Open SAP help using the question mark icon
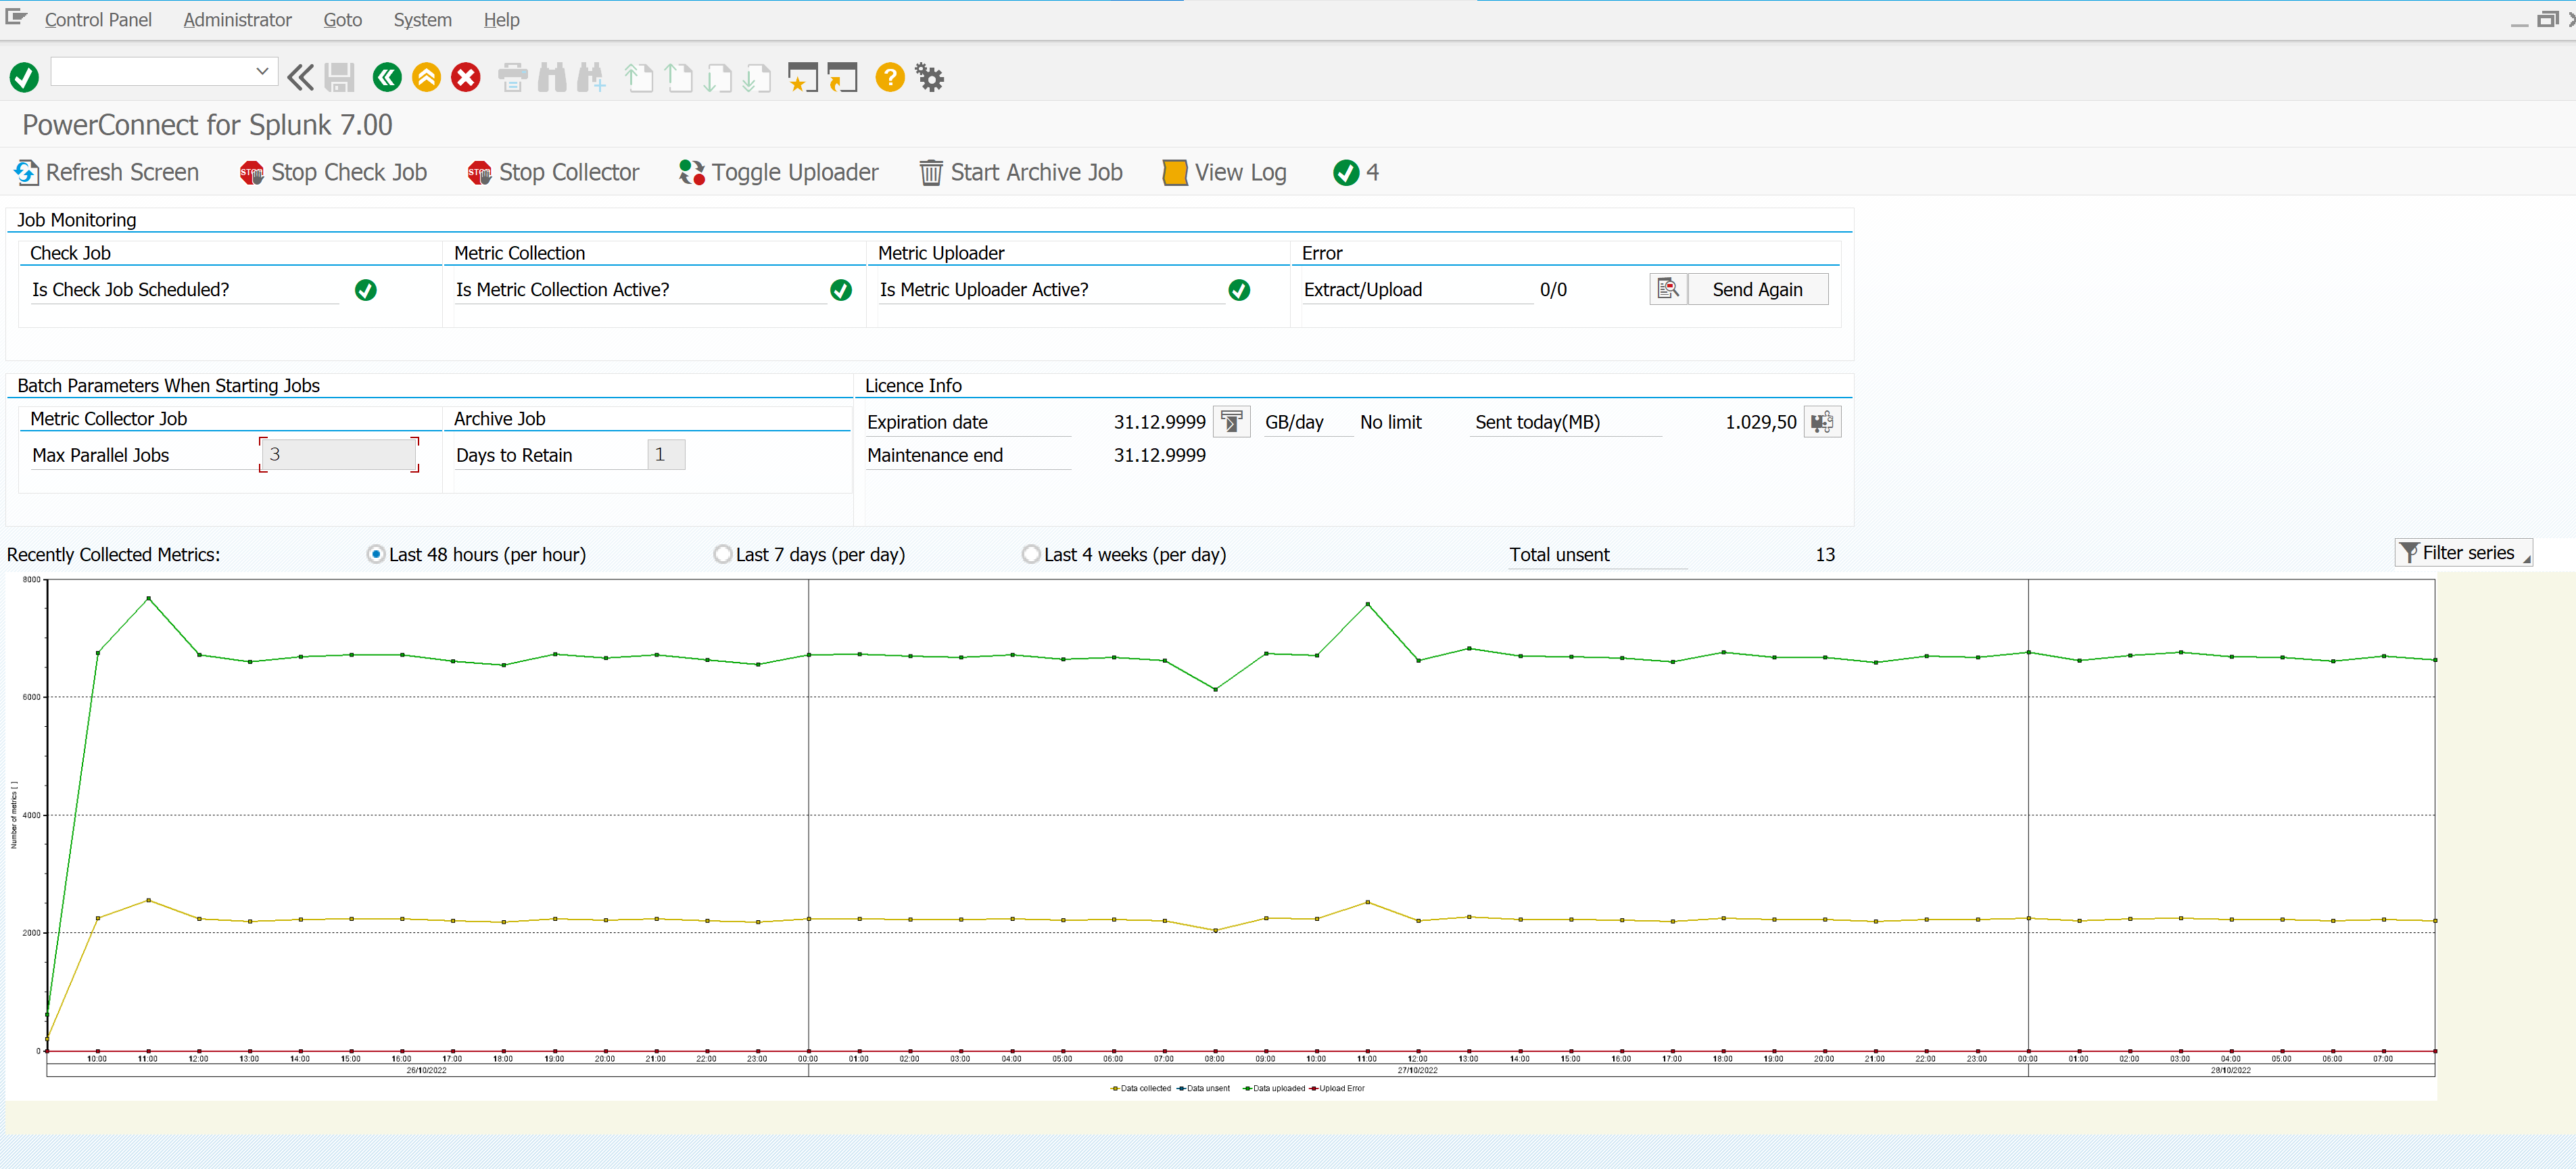Screen dimensions: 2576x1169 tap(889, 77)
